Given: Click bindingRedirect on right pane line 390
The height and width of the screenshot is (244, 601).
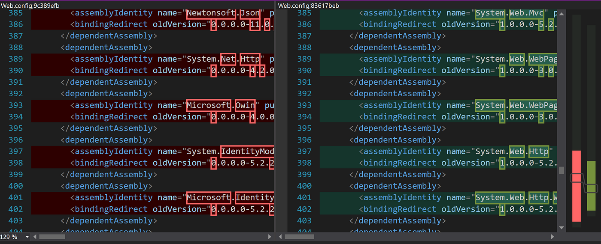Looking at the screenshot, I should 400,71.
